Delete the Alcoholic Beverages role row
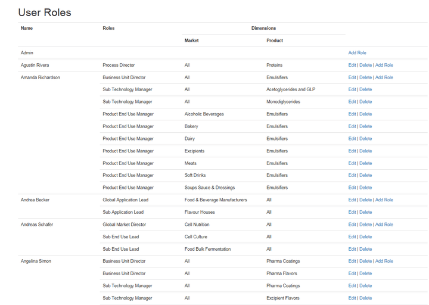Image resolution: width=429 pixels, height=305 pixels. 365,114
